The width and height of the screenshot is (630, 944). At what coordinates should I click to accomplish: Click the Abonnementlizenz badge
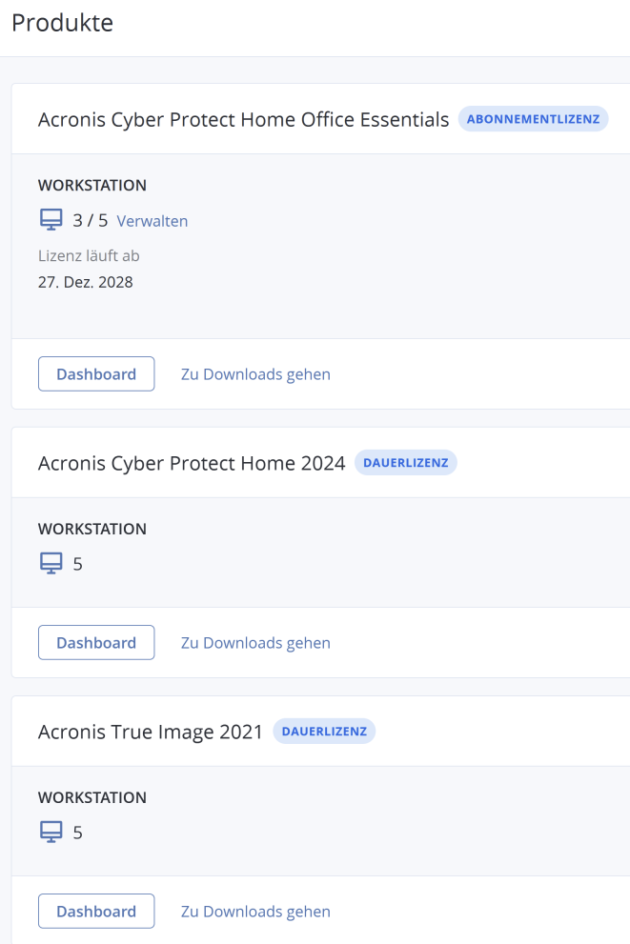(x=533, y=119)
